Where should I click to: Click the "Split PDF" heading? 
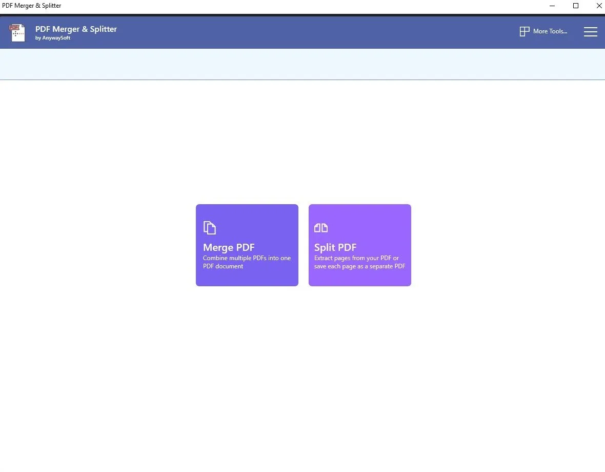tap(335, 247)
